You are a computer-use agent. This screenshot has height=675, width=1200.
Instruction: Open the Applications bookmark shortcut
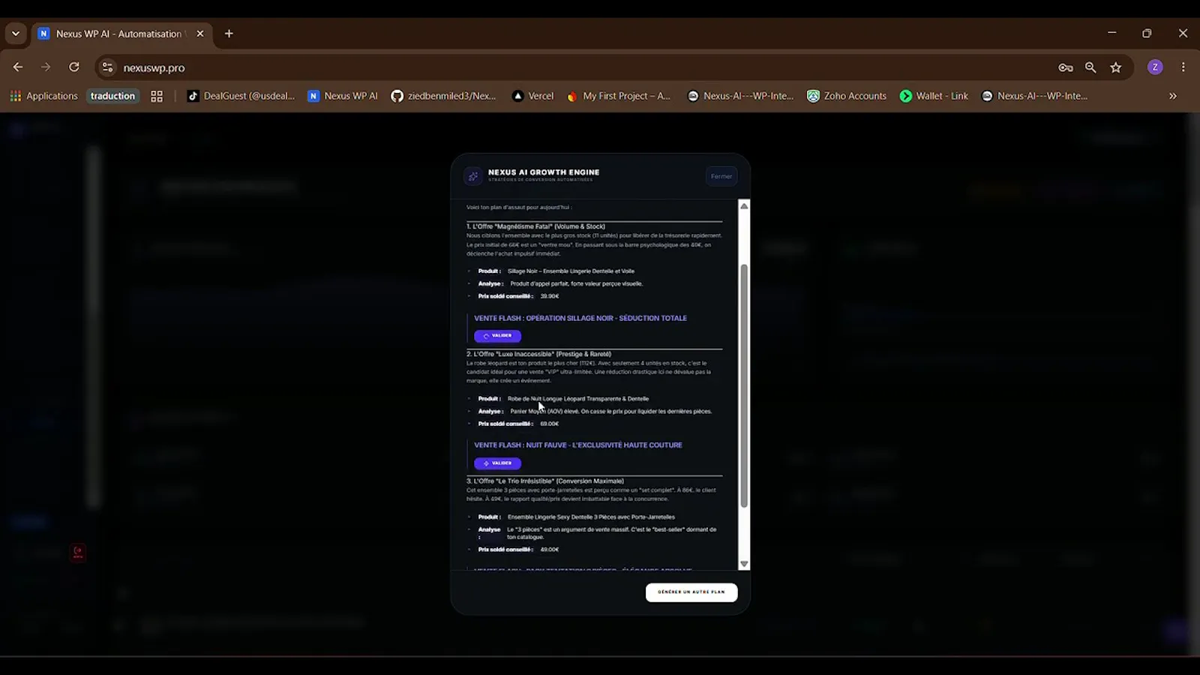(43, 96)
